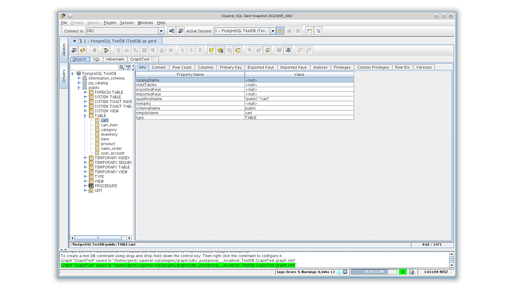514x289 pixels.
Task: Collapse the TABLE node in the tree
Action: (x=86, y=116)
